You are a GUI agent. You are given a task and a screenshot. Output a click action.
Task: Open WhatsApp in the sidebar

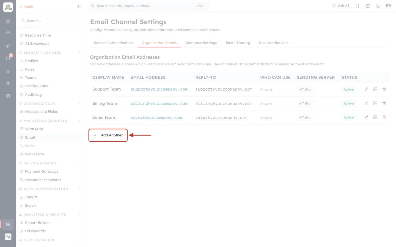coord(34,129)
